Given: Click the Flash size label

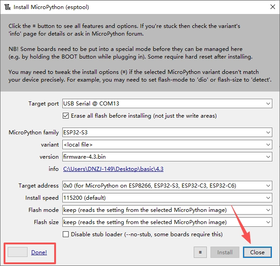Looking at the screenshot, I should [46, 222].
